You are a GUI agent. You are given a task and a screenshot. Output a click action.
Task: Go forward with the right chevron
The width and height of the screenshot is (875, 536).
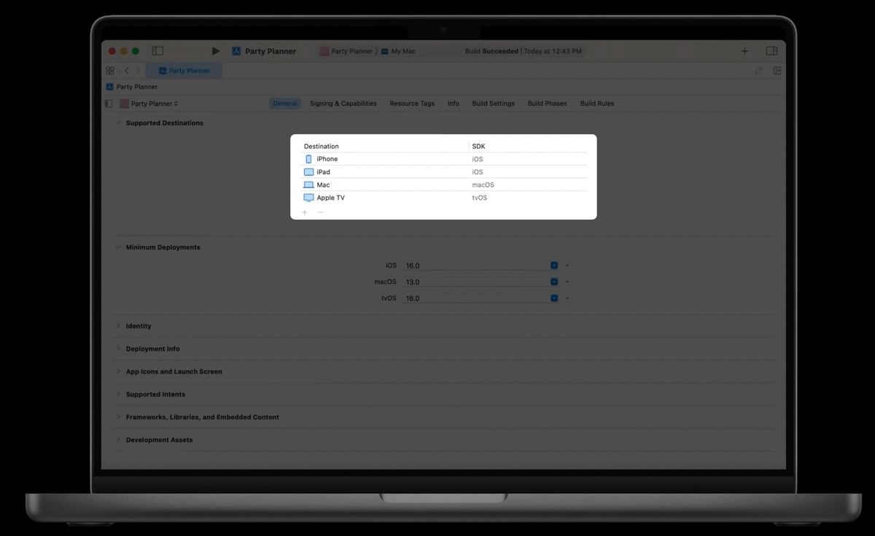click(138, 71)
